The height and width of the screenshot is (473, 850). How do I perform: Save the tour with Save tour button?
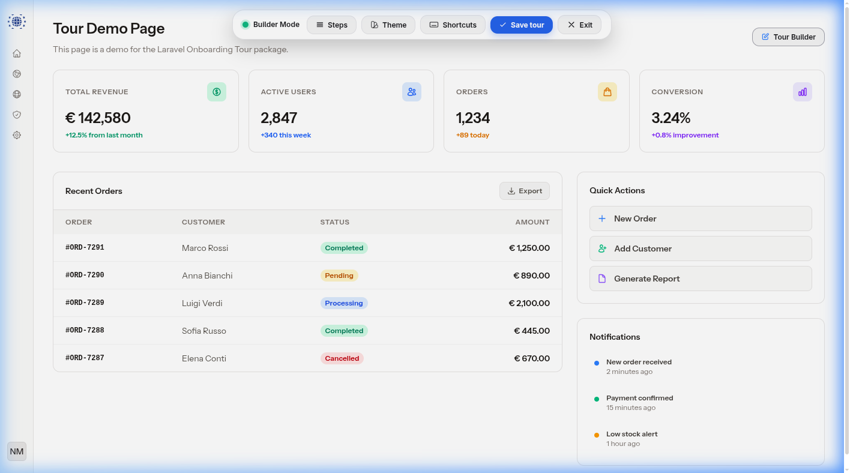522,25
